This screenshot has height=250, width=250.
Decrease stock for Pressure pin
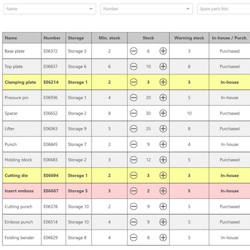click(x=133, y=97)
